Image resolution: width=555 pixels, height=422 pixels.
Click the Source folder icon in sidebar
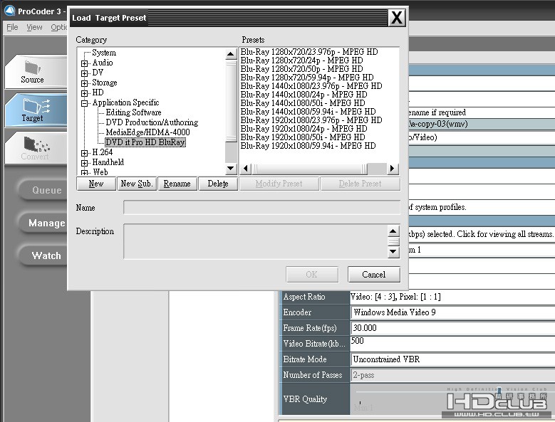[x=32, y=67]
